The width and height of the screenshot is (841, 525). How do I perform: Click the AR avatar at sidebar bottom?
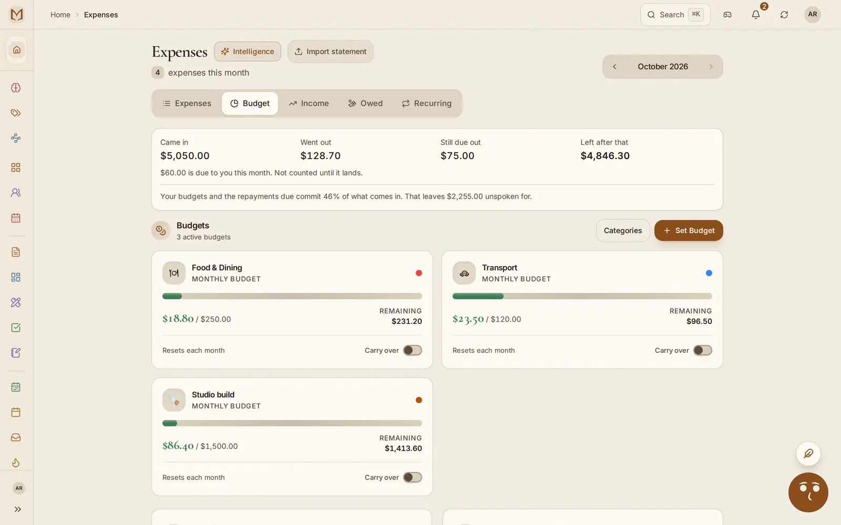click(x=19, y=488)
